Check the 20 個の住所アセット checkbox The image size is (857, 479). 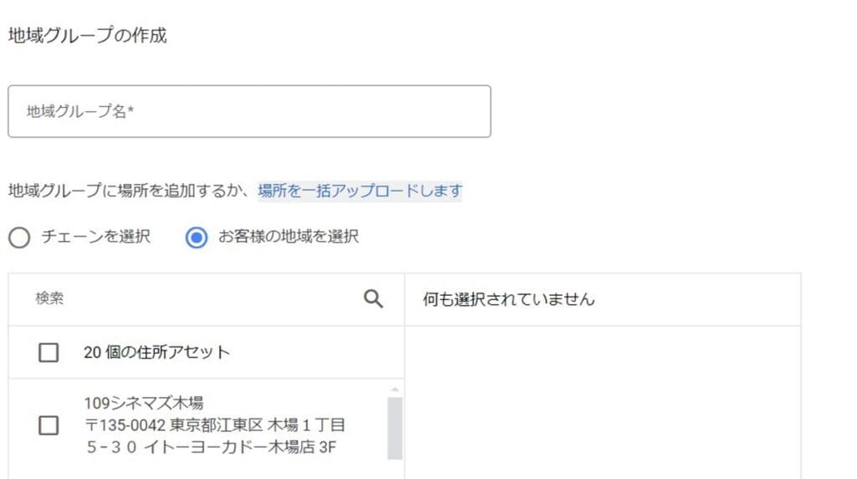click(49, 352)
